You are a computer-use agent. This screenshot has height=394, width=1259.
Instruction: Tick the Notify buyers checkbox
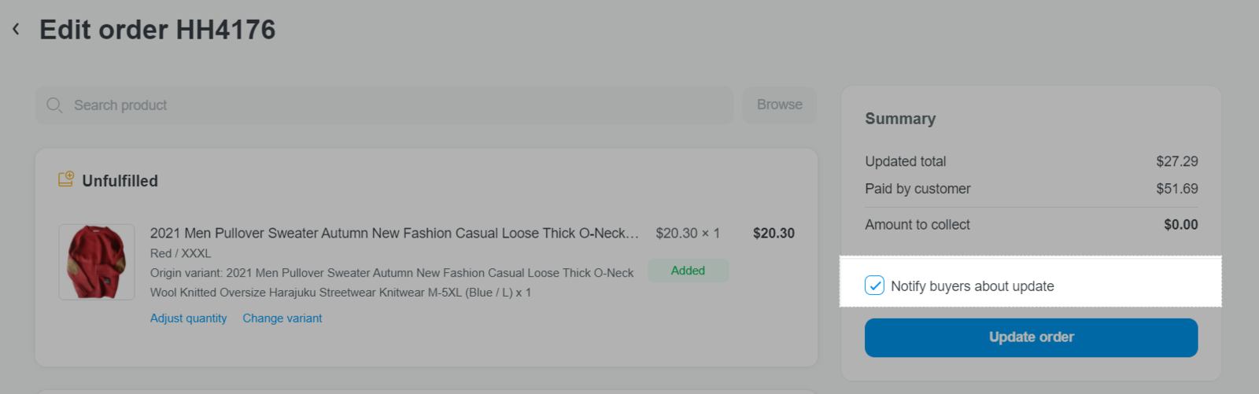pyautogui.click(x=874, y=285)
